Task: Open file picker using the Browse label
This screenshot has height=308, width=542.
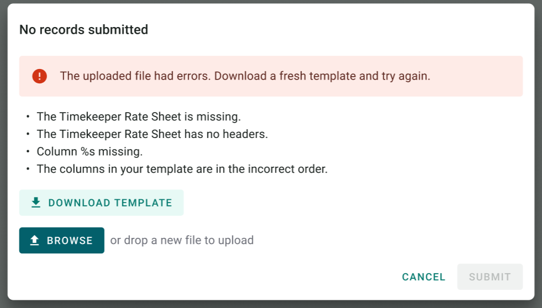Action: click(70, 241)
